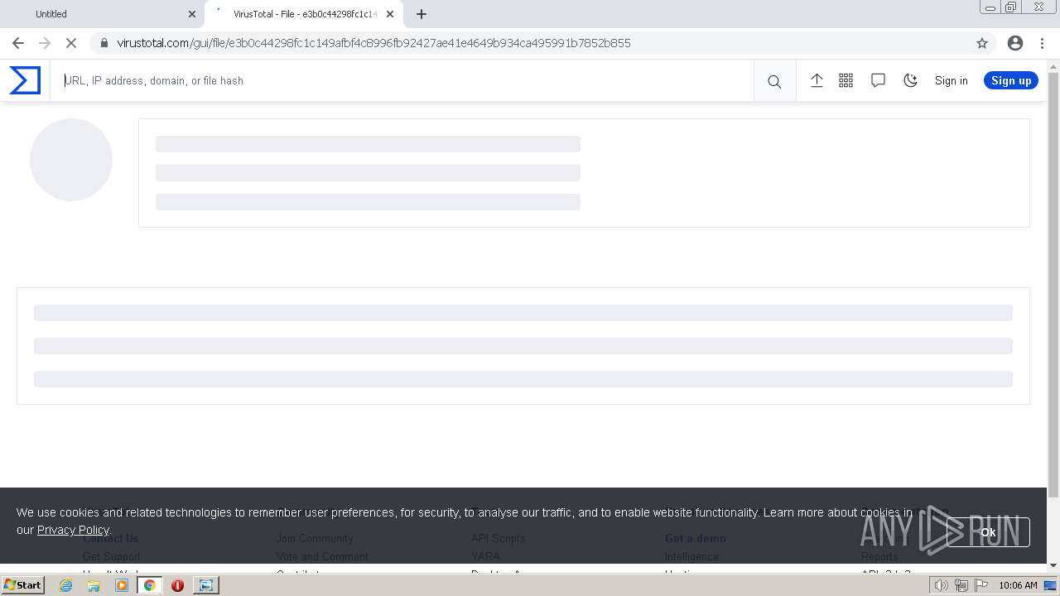1060x596 pixels.
Task: Open the apps grid icon
Action: (x=846, y=80)
